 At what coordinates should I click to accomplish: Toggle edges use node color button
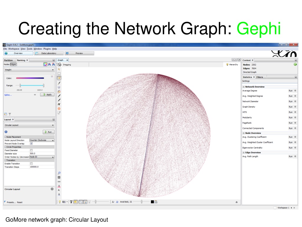[x=85, y=202]
